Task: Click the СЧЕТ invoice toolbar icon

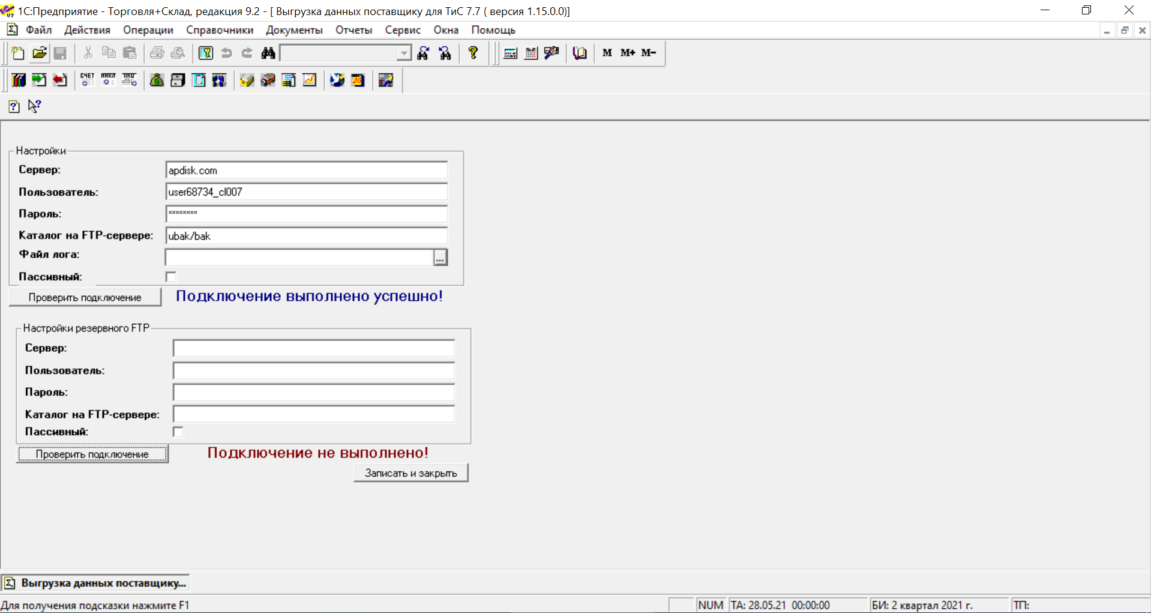Action: click(88, 80)
